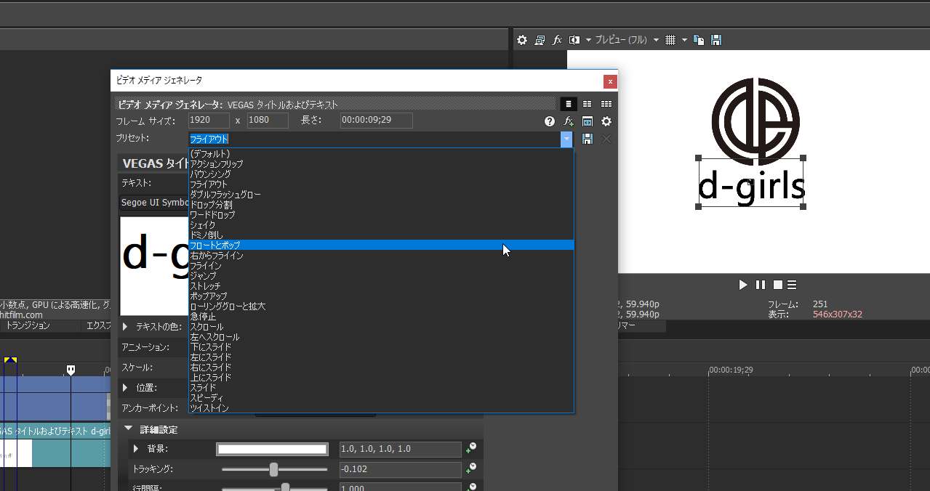This screenshot has height=491, width=930.
Task: Collapse the preset dropdown arrow
Action: (566, 139)
